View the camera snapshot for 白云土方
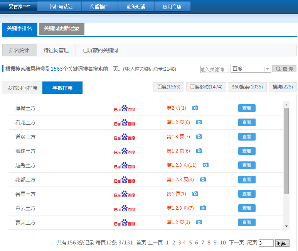Screen dimensions: 298x251 click(x=203, y=208)
